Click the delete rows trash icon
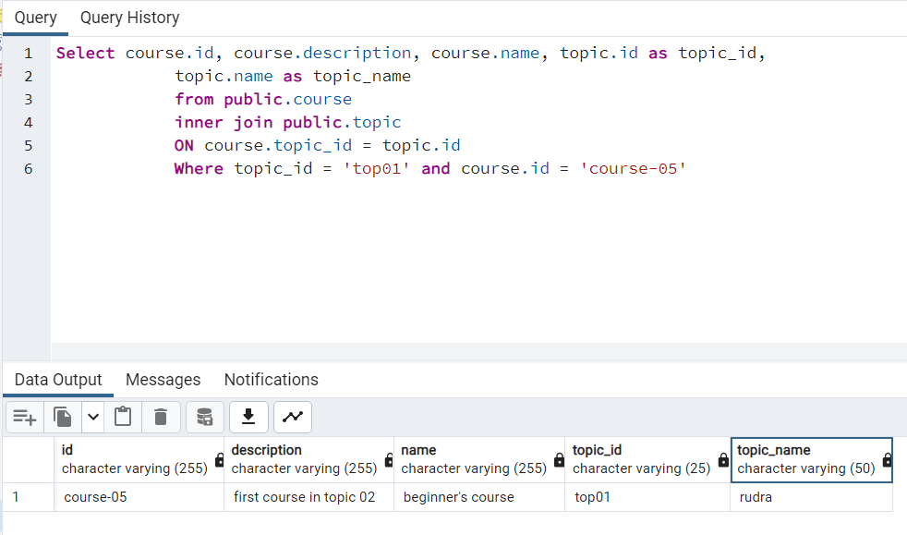Viewport: 907px width, 535px height. pyautogui.click(x=161, y=417)
